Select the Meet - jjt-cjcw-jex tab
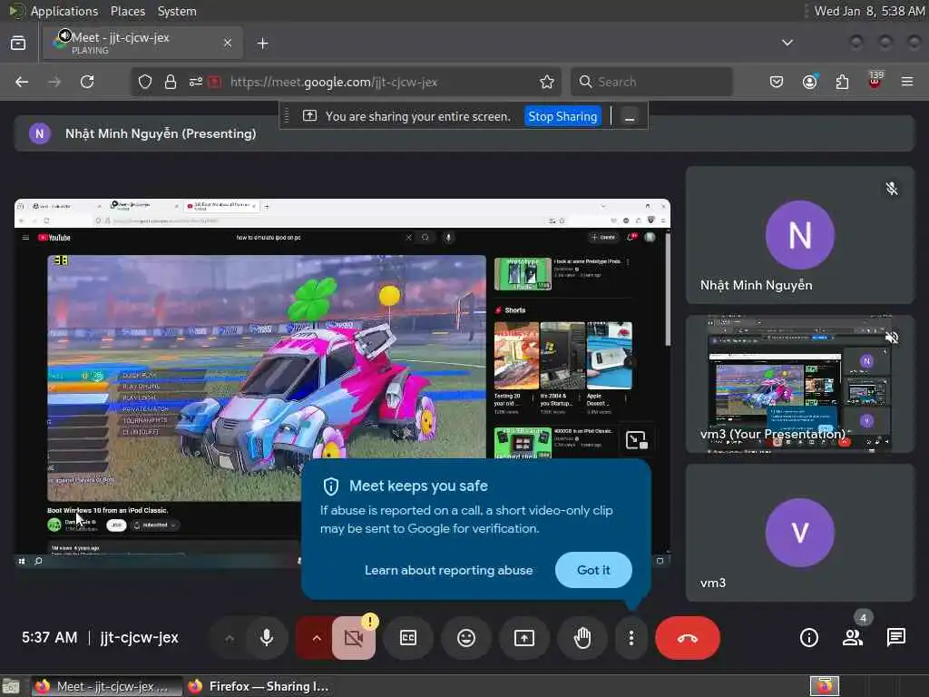Viewport: 929px width, 697px height. 142,43
